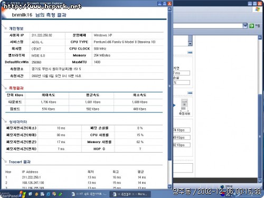Click the results popup scrollbar down arrow
This screenshot has width=264, height=198.
point(169,186)
